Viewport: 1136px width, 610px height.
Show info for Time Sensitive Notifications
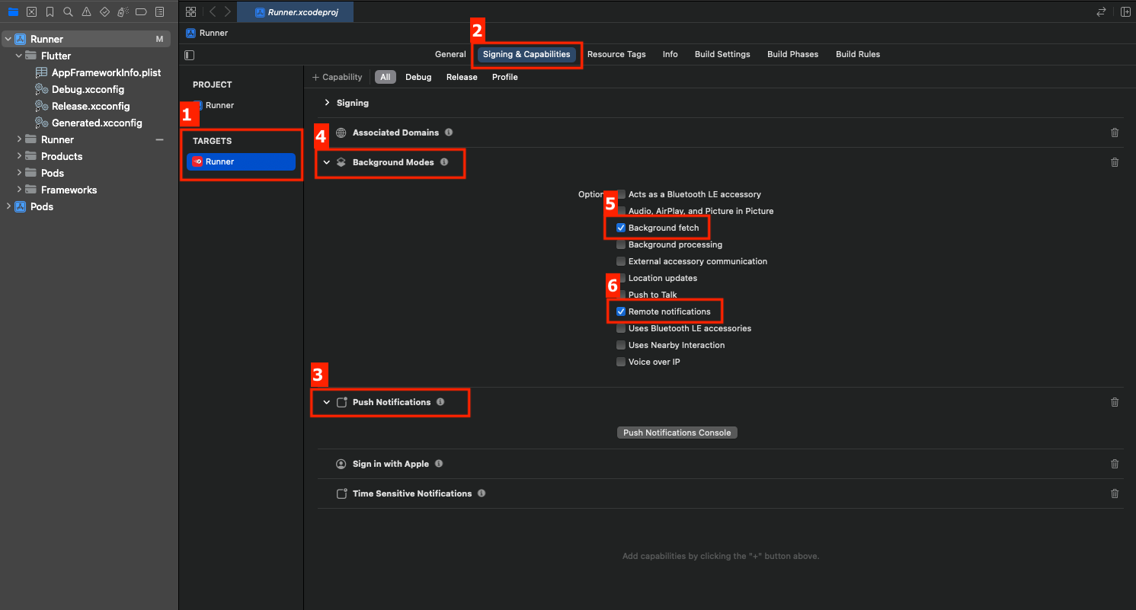pyautogui.click(x=482, y=493)
